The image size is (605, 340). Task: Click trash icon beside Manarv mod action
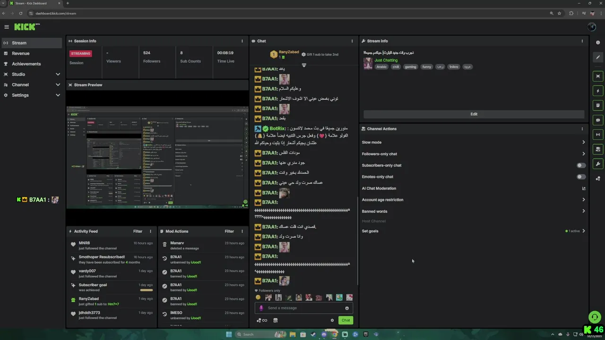(164, 245)
